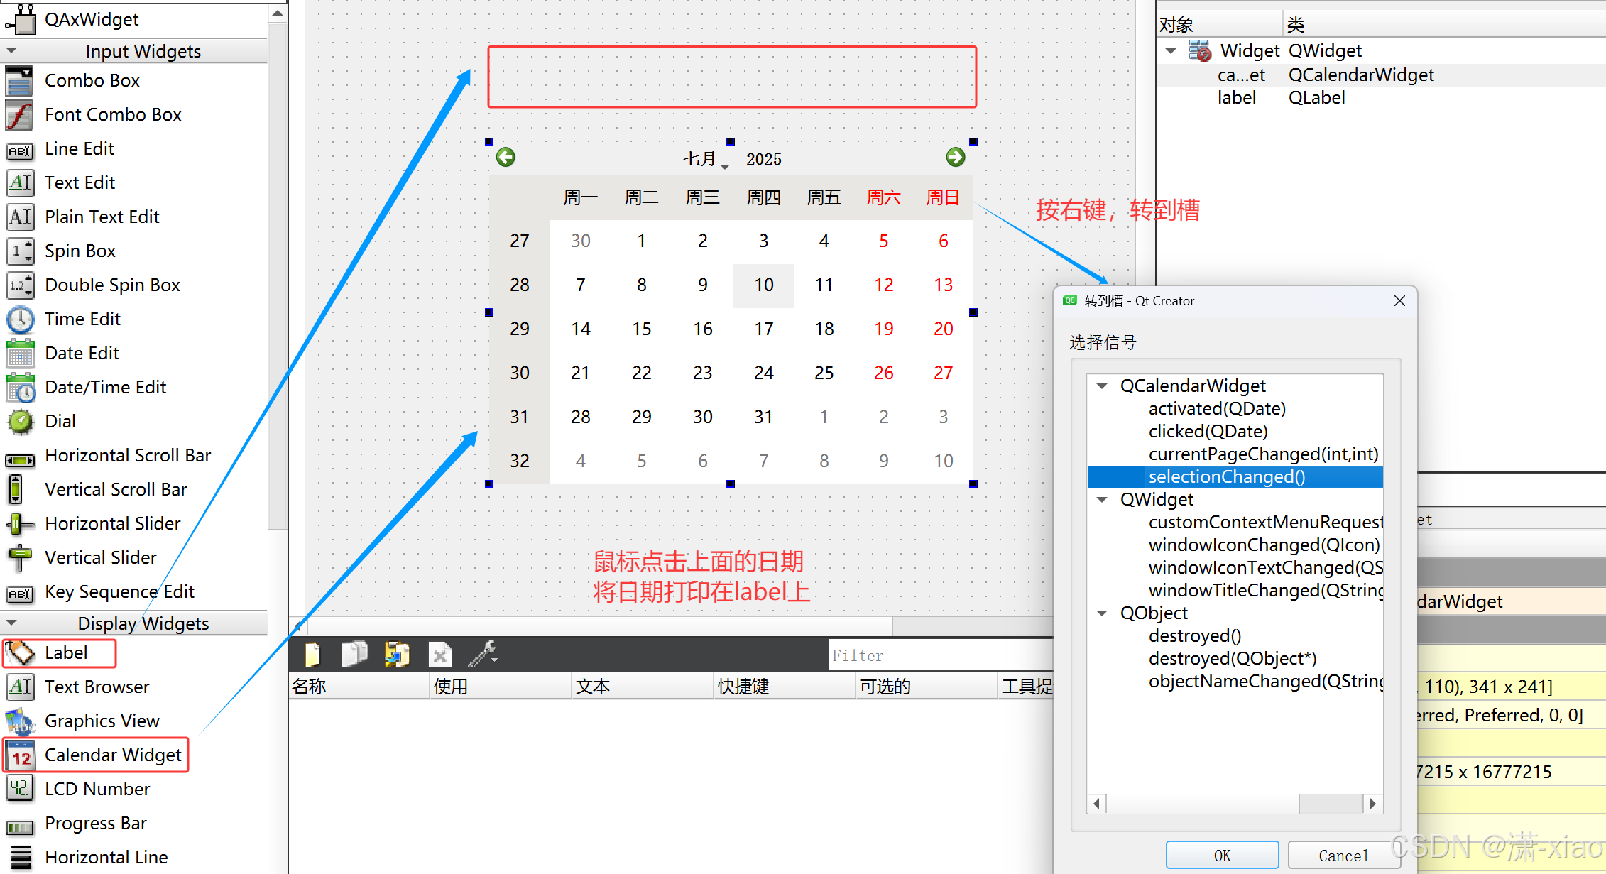Collapse the QObject signal group

1102,613
